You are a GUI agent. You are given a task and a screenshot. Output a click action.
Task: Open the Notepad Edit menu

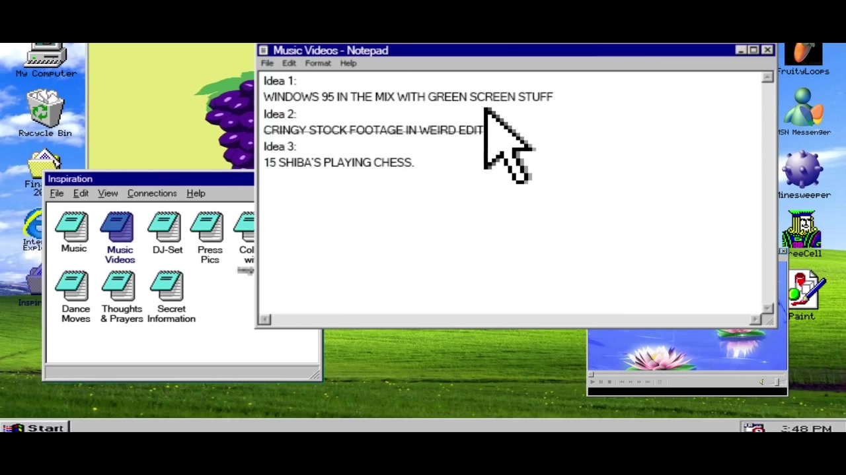289,63
